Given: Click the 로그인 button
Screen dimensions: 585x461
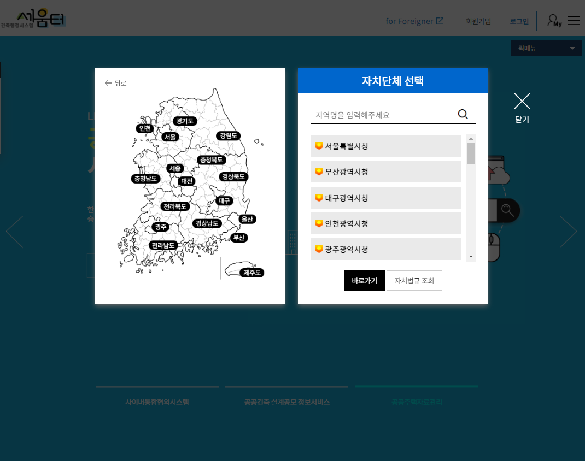Looking at the screenshot, I should tap(519, 21).
